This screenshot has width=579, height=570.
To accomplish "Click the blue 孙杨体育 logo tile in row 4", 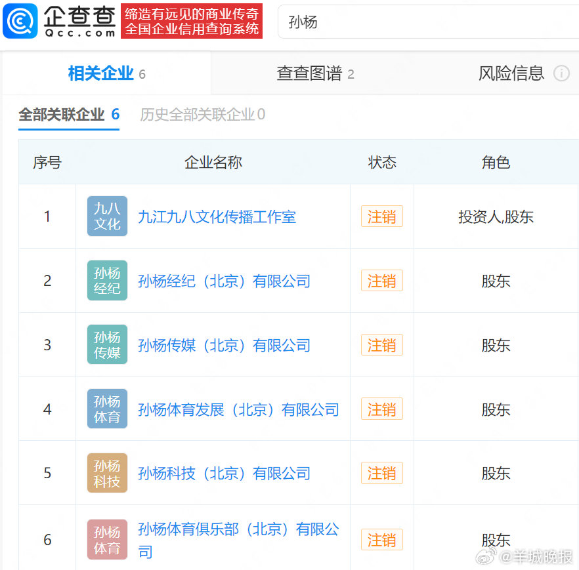I will point(108,409).
